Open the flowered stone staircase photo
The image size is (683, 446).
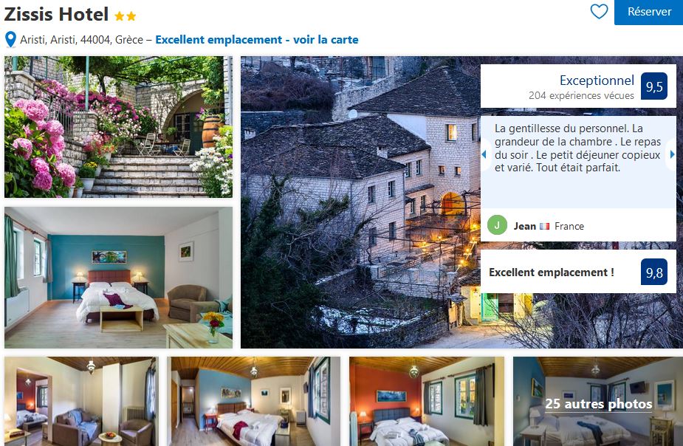[x=118, y=127]
